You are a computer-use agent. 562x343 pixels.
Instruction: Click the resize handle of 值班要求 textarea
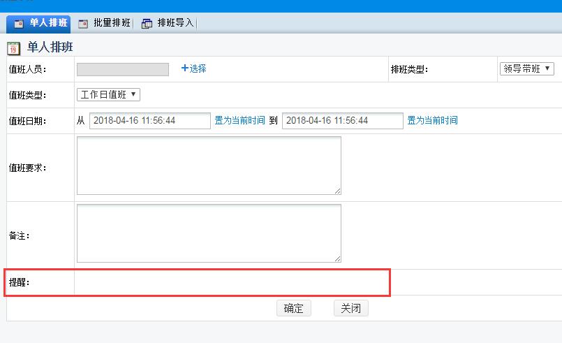pyautogui.click(x=338, y=191)
